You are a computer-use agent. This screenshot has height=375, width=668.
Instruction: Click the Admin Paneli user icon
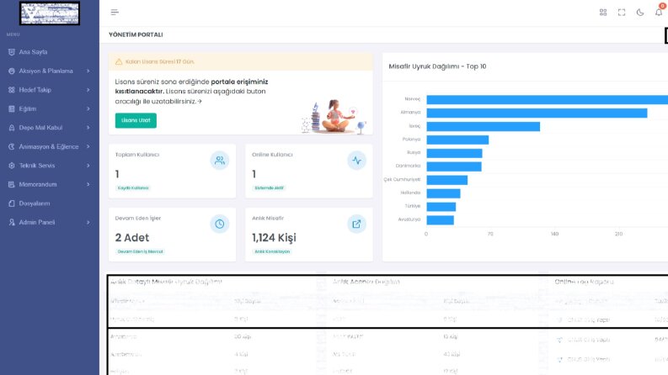[12, 222]
